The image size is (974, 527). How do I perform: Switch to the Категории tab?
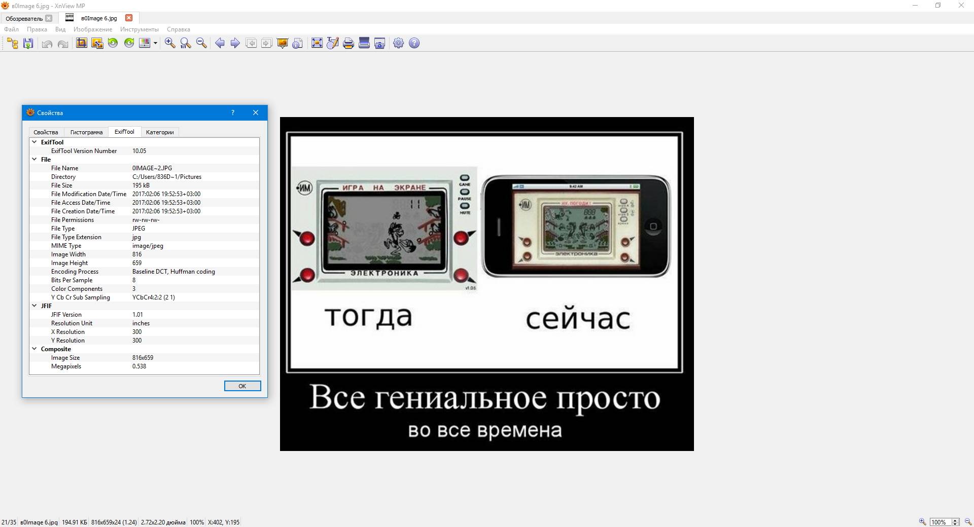tap(160, 132)
